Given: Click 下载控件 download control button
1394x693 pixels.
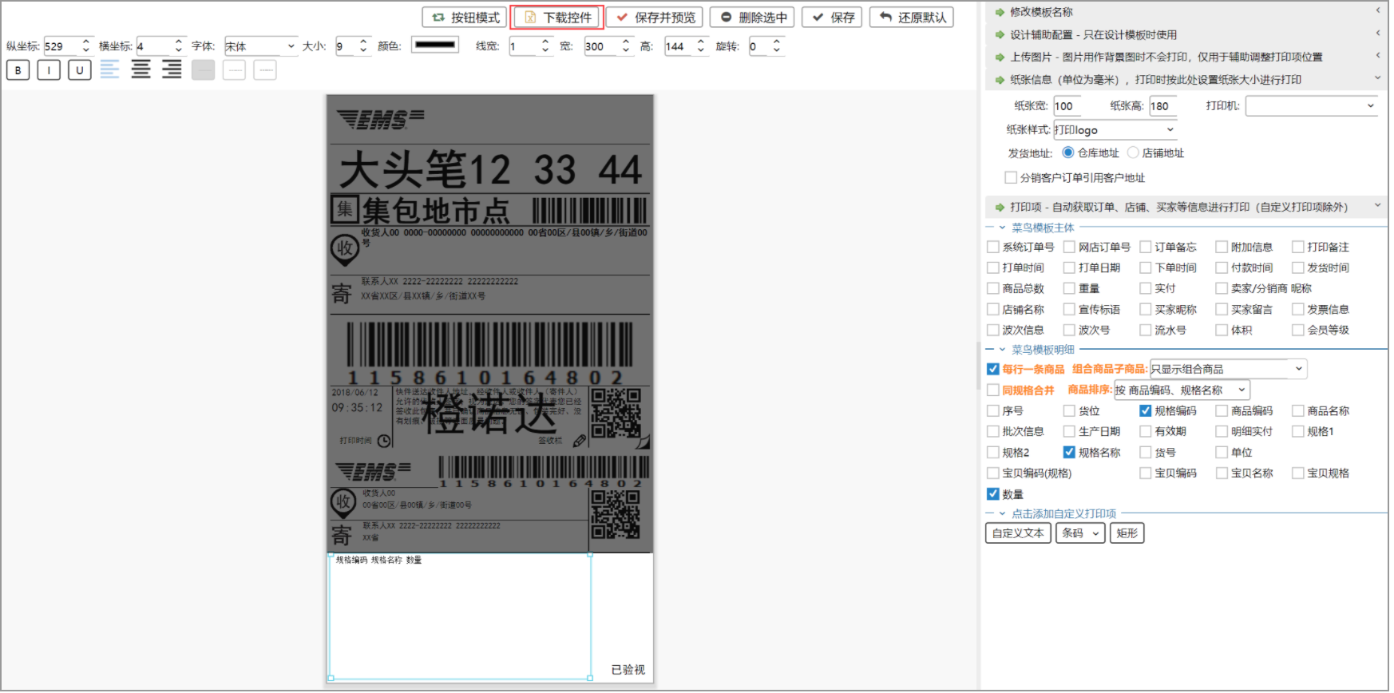Looking at the screenshot, I should 557,18.
